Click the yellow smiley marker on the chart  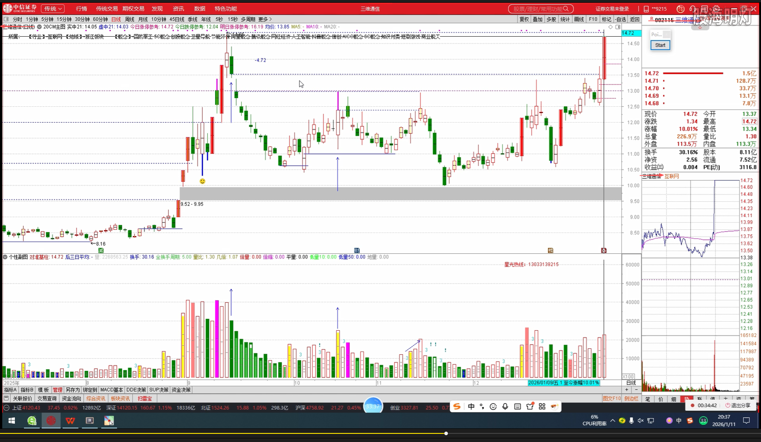pos(202,181)
